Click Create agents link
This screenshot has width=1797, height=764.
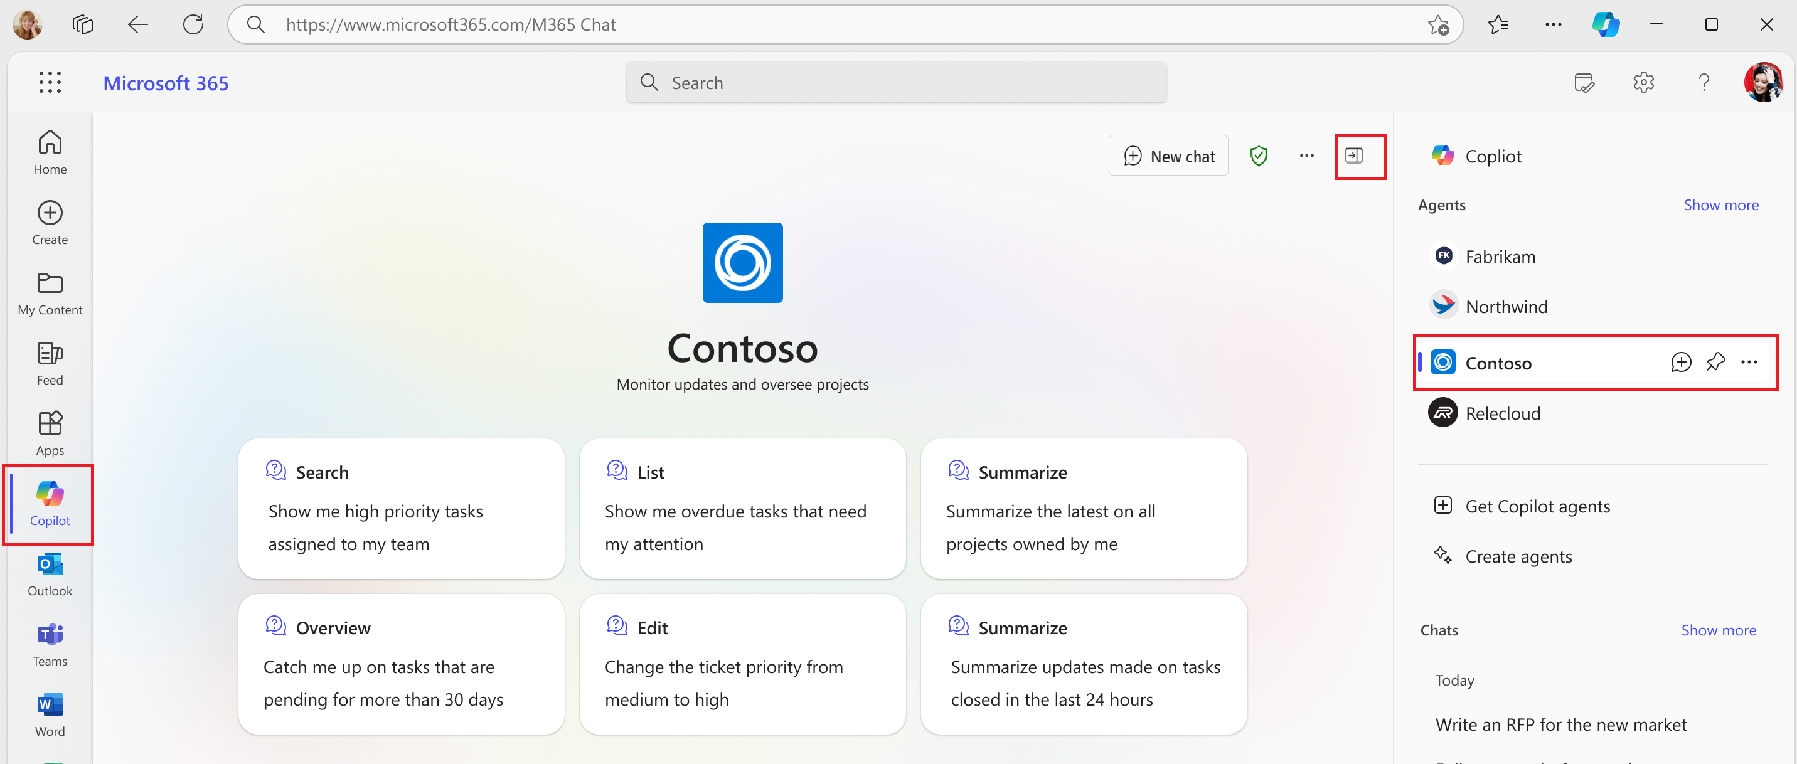pos(1518,556)
